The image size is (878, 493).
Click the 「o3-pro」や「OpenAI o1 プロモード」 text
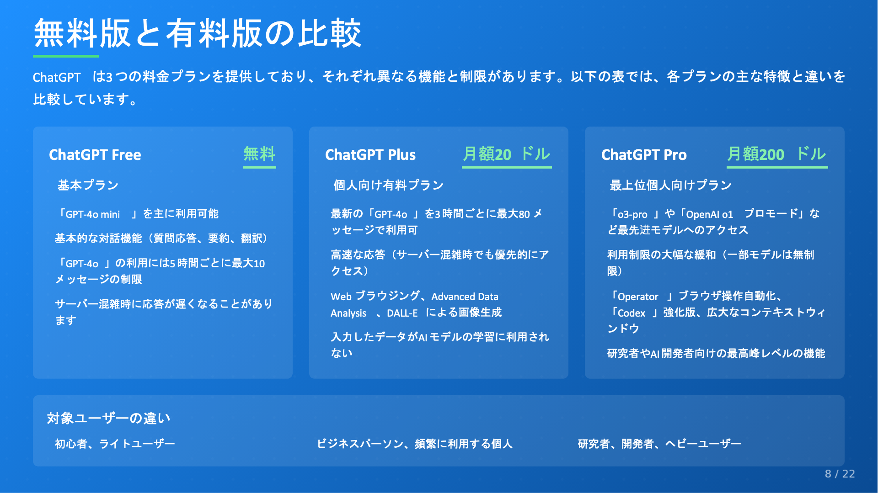click(x=713, y=222)
